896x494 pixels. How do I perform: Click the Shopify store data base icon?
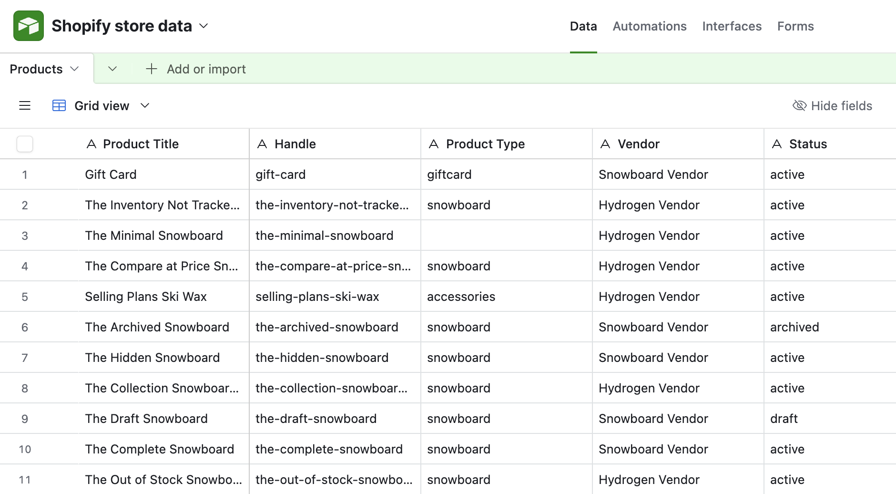[28, 25]
